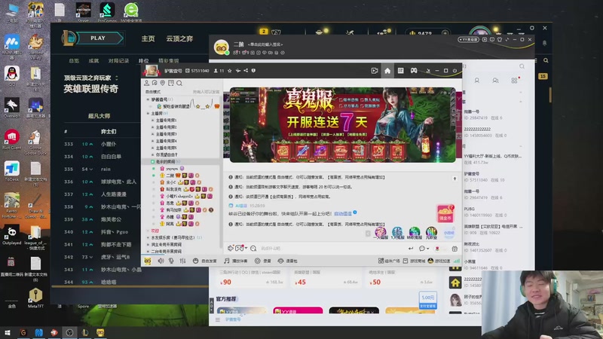
Task: Open the ¥45 game listing card
Action: pos(326,278)
